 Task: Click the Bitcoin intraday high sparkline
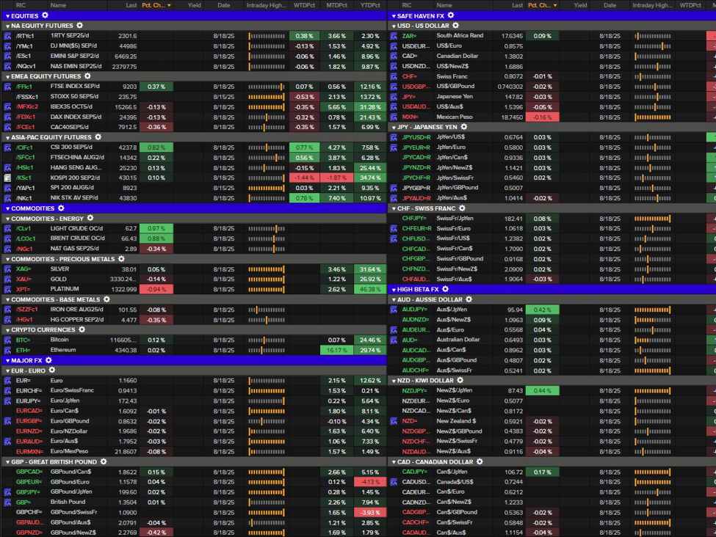[x=268, y=340]
